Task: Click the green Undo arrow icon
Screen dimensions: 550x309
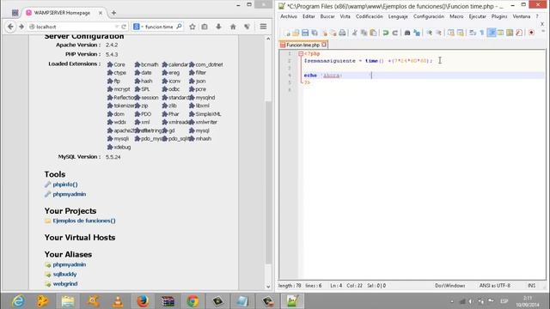Action: [x=386, y=33]
